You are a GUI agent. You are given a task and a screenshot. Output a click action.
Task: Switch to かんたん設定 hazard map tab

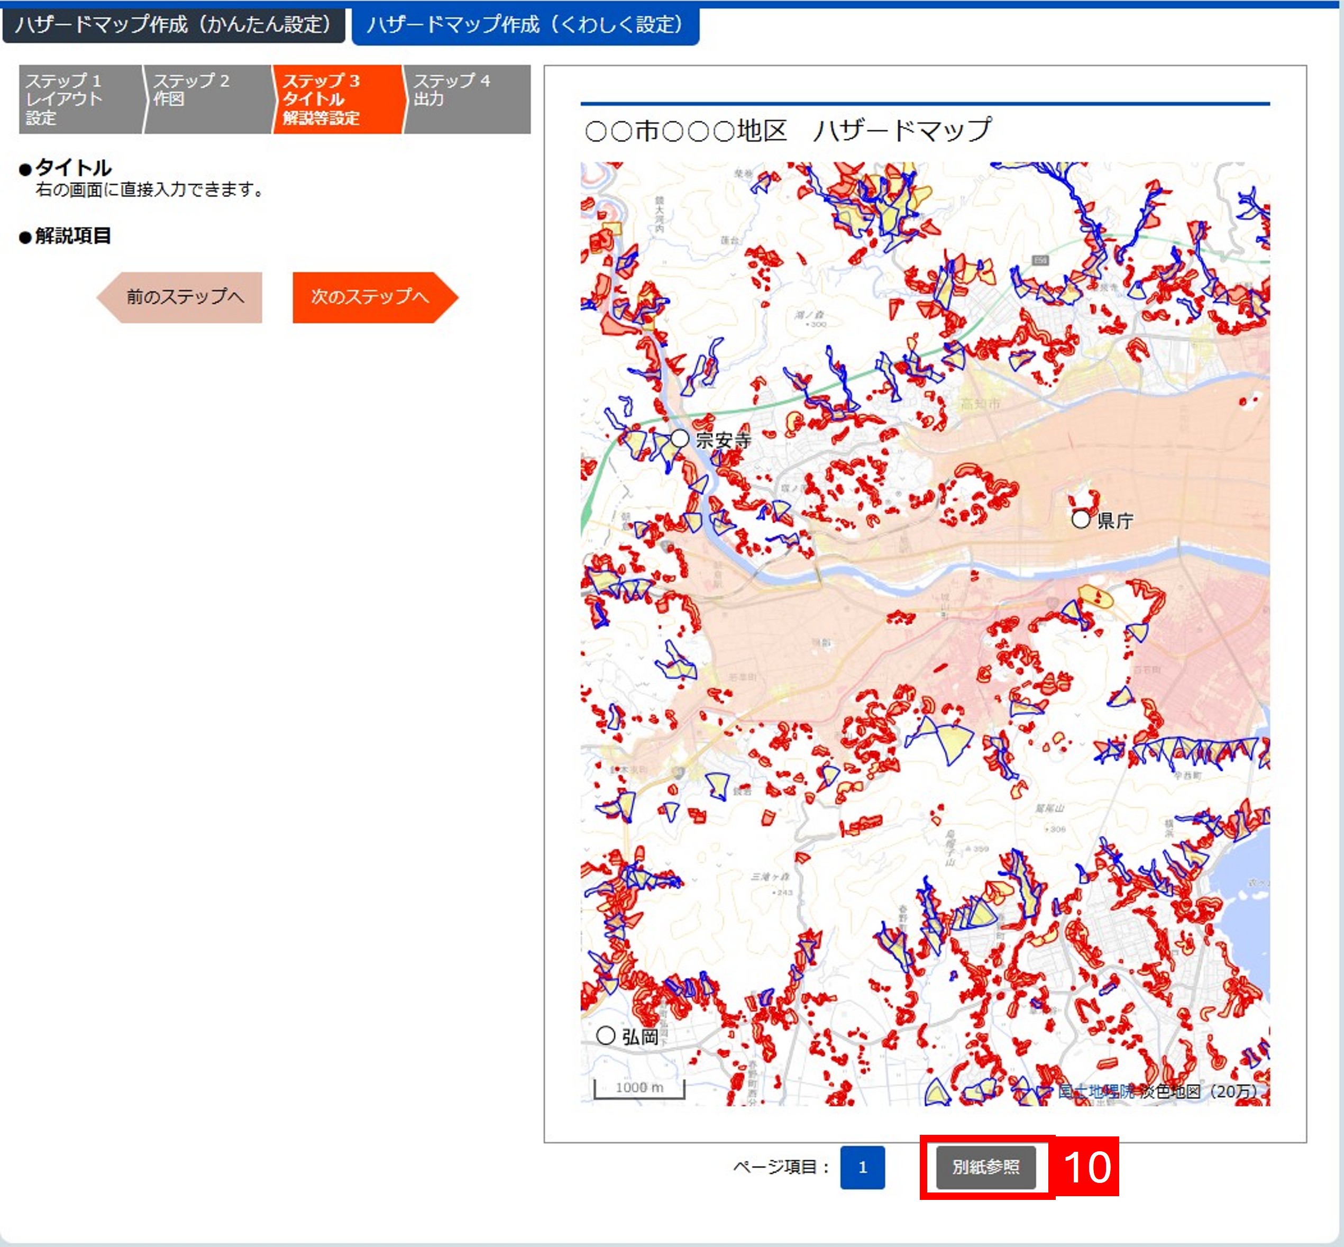pos(173,25)
